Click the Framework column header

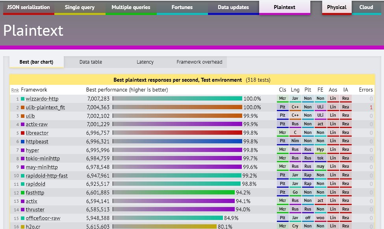34,90
